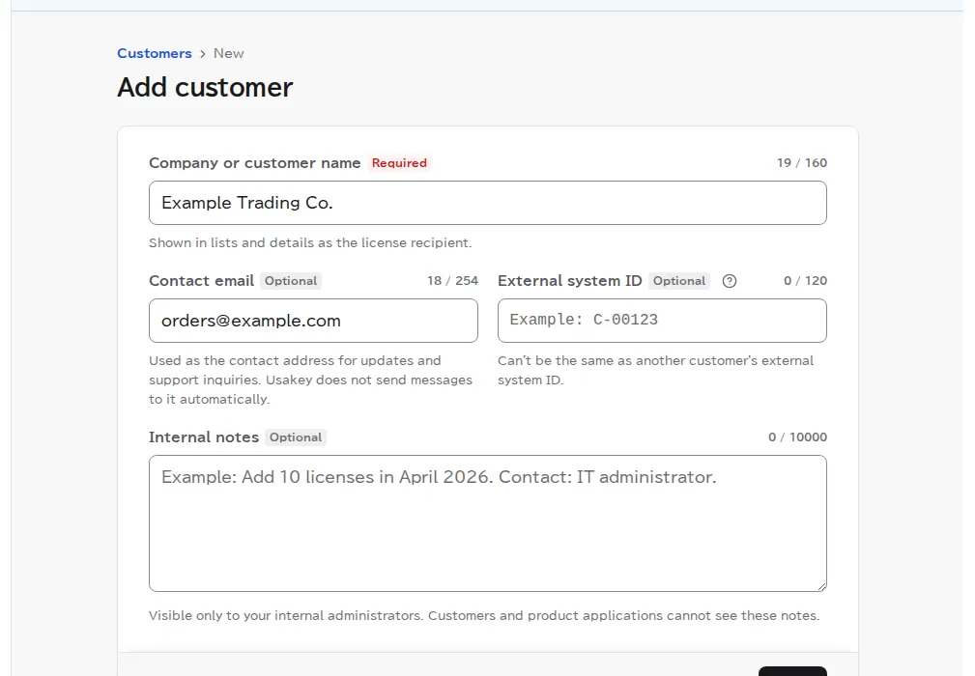This screenshot has height=676, width=975.
Task: Click the '18 / 254' email character counter
Action: (x=452, y=281)
